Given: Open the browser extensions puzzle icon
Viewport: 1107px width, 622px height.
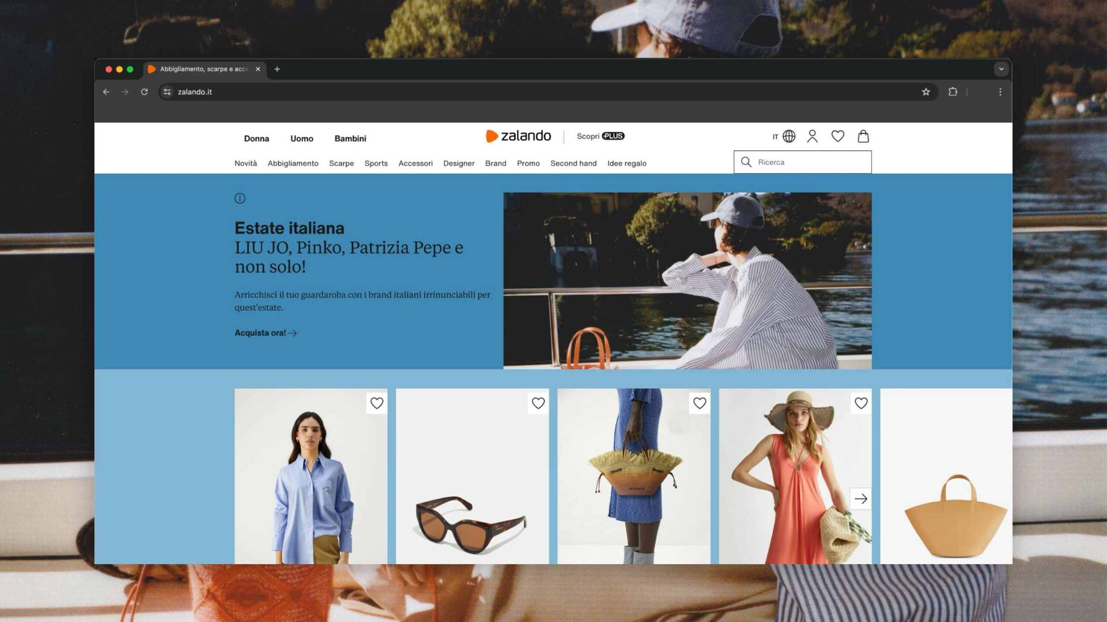Looking at the screenshot, I should (953, 92).
